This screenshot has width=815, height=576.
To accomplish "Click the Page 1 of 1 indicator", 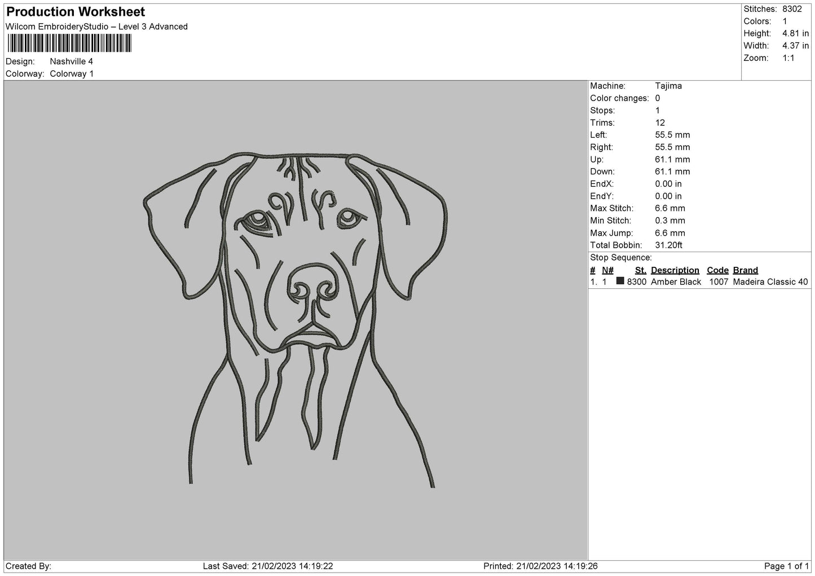I will click(x=786, y=566).
